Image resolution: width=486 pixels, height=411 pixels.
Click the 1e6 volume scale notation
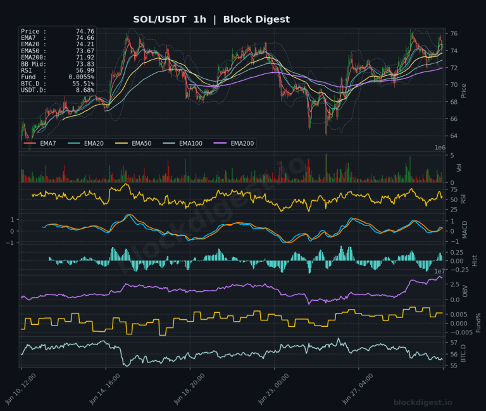point(440,148)
